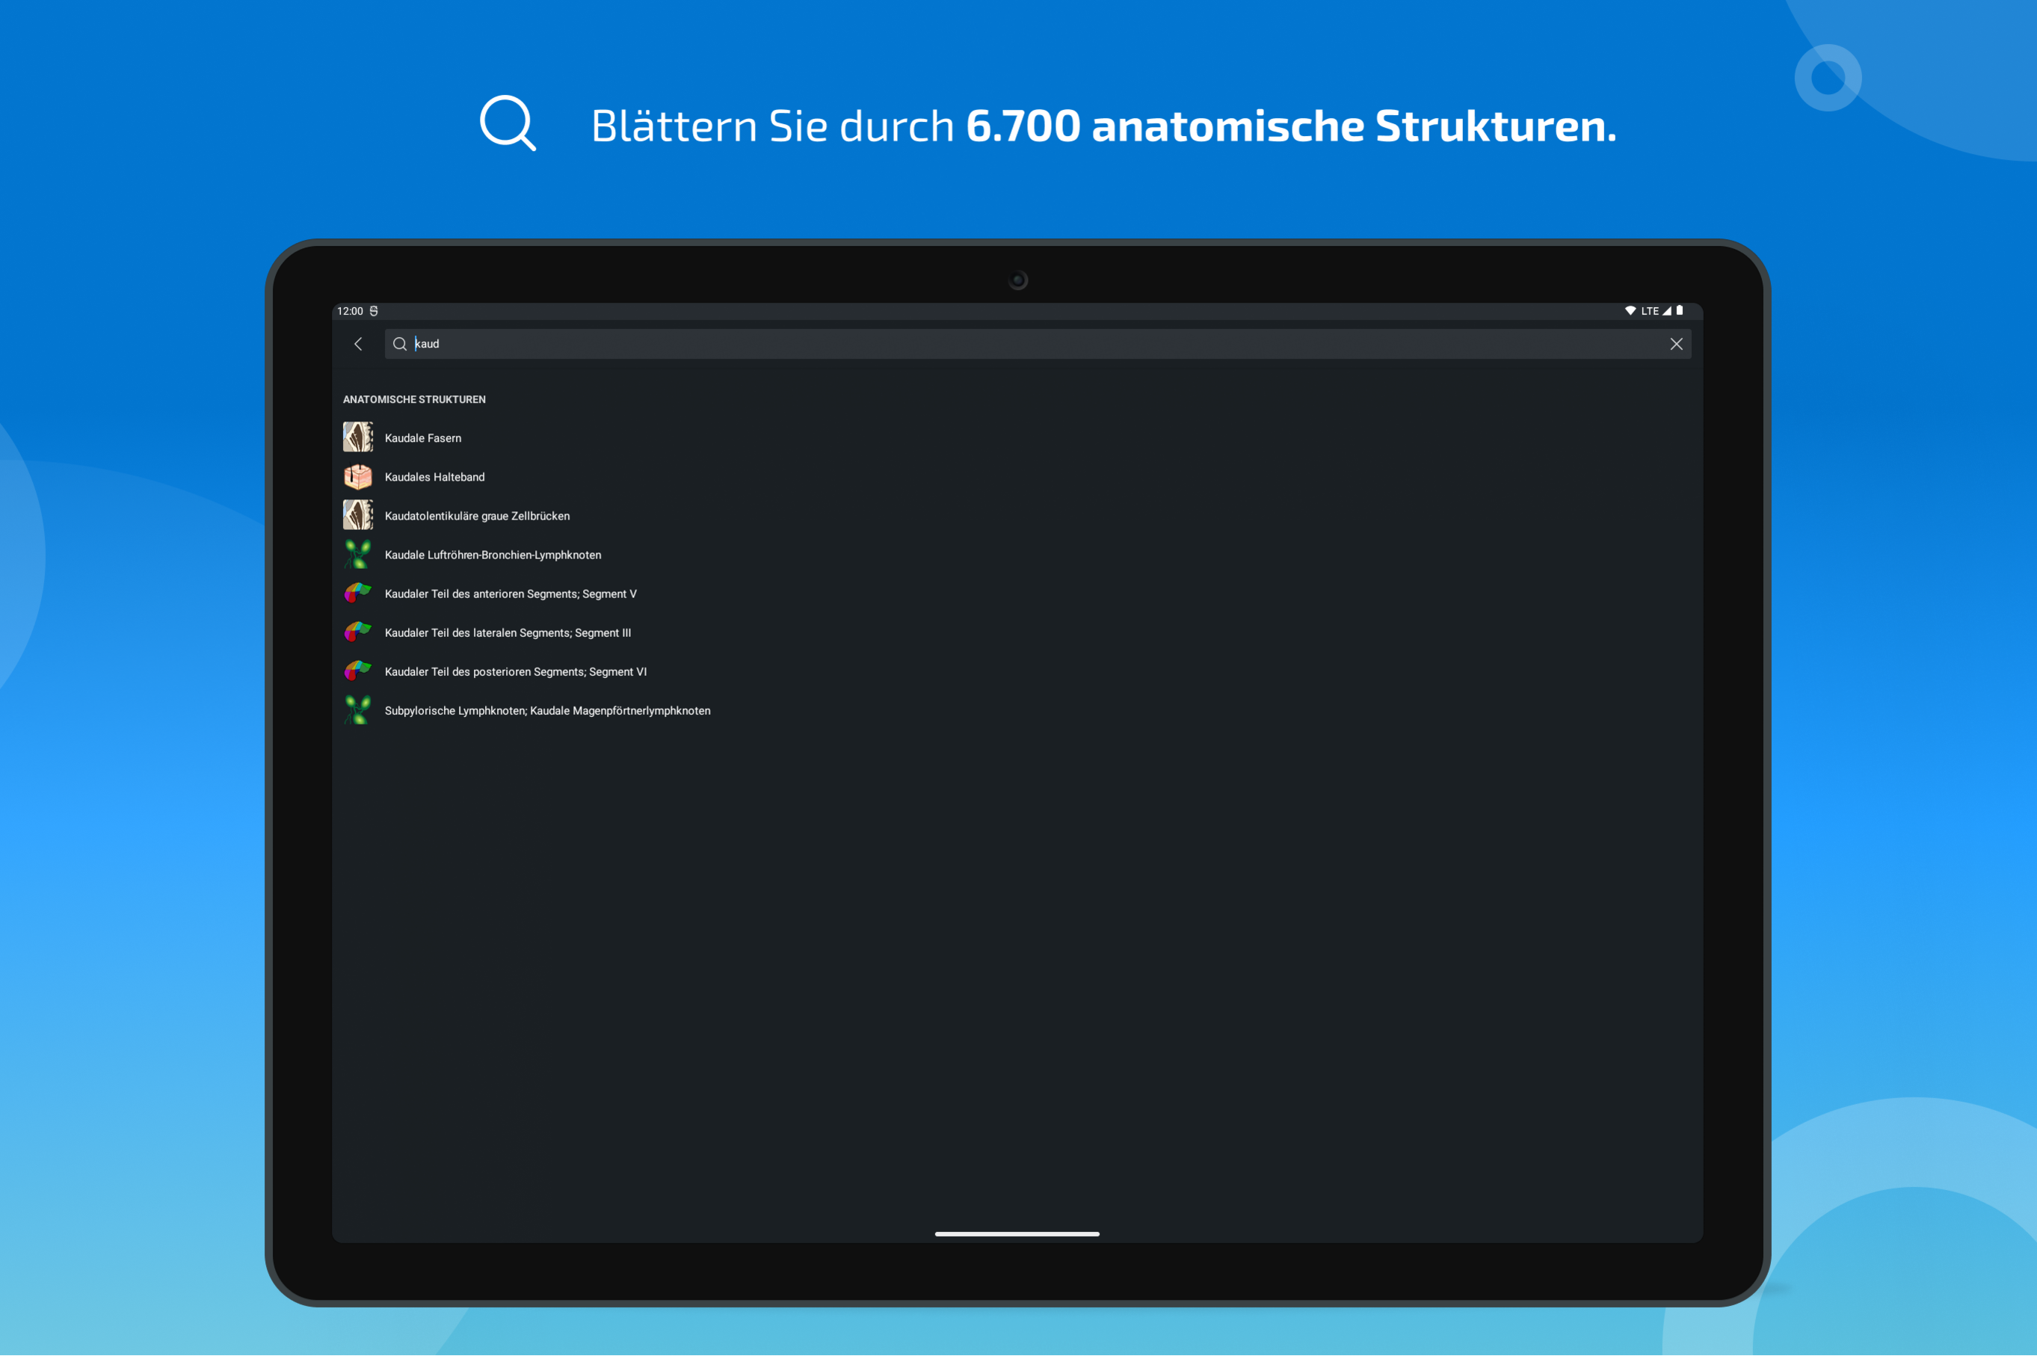Tap lymph node icon for 'Kaudale Luftröhren-Bronchien-Lymphknoten'
Viewport: 2037px width, 1356px height.
coord(358,555)
